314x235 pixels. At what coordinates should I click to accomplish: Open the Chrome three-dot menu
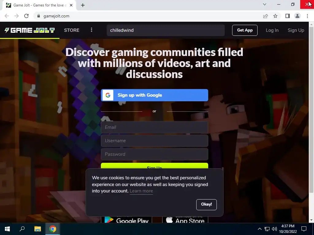tap(307, 16)
